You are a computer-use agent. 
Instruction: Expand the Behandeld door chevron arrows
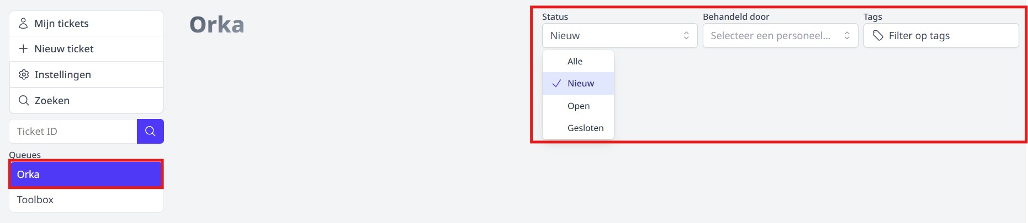847,36
